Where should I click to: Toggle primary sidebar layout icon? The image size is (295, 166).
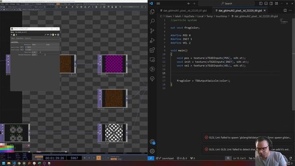260,3
